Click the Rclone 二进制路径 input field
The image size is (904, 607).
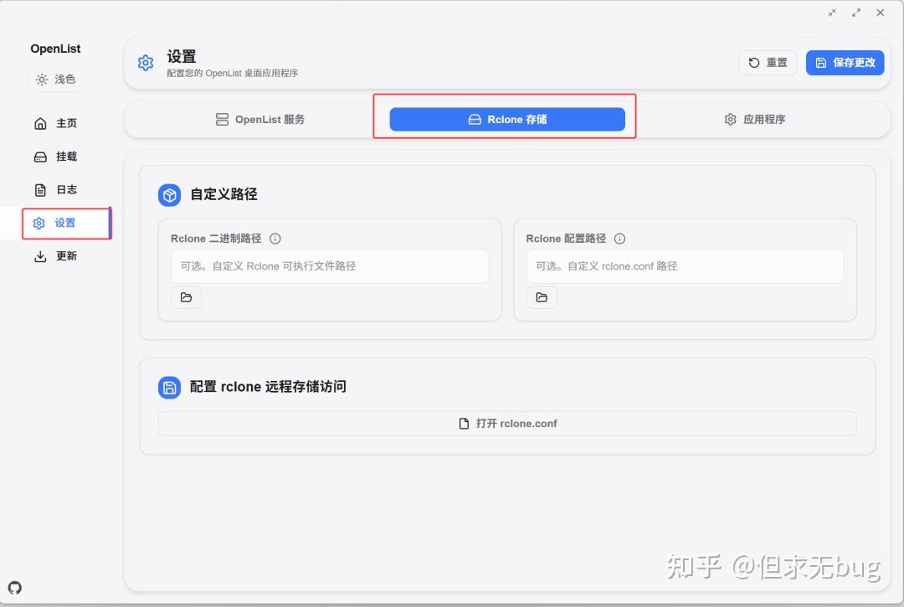pyautogui.click(x=330, y=266)
